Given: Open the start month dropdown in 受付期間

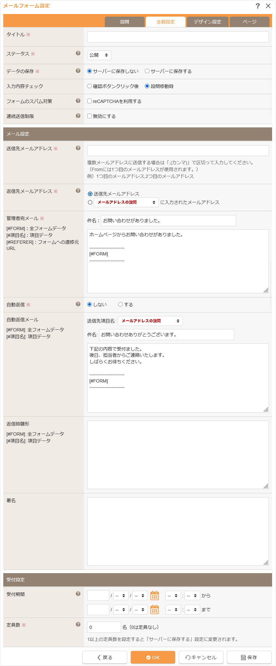Looking at the screenshot, I should tap(121, 596).
